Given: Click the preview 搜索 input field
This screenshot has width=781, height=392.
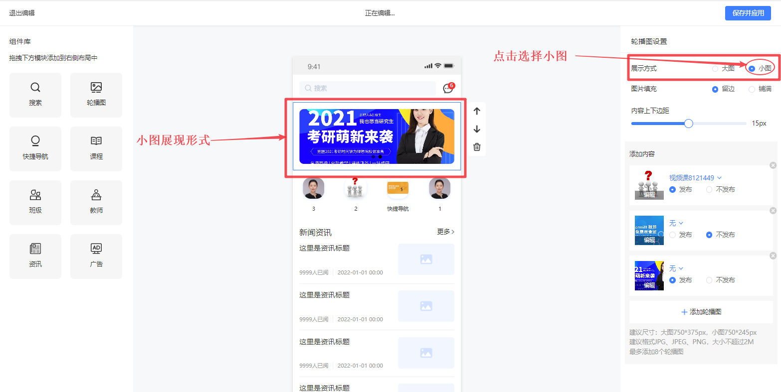Looking at the screenshot, I should [368, 88].
